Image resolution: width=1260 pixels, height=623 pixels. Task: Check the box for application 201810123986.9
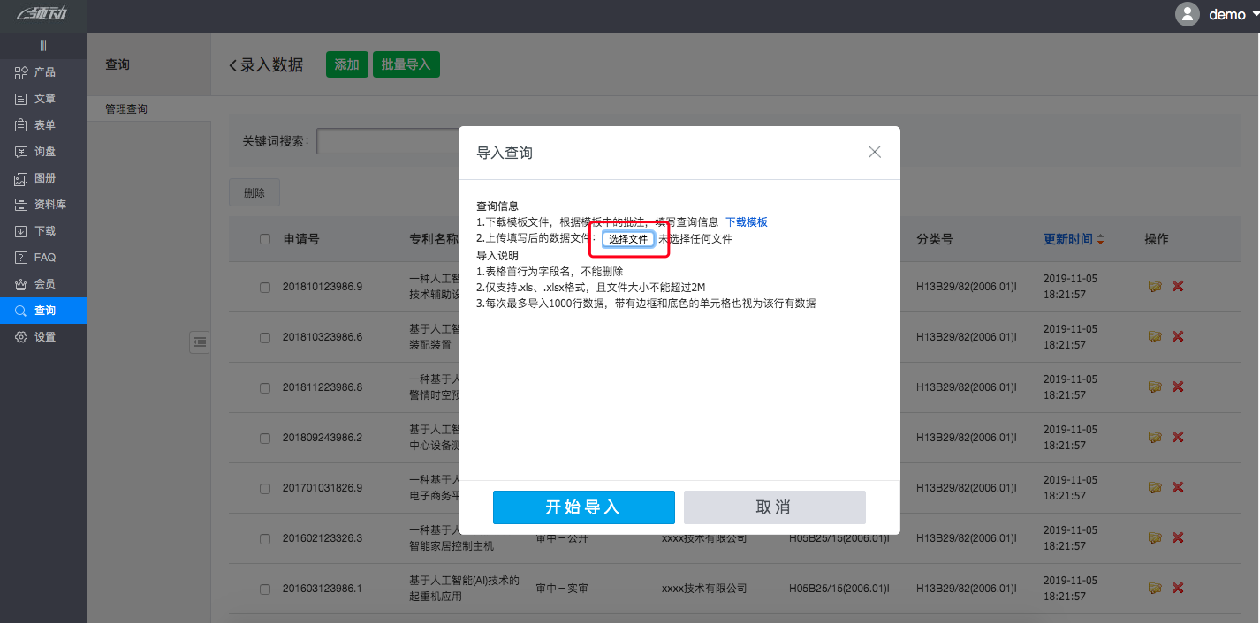click(x=264, y=286)
